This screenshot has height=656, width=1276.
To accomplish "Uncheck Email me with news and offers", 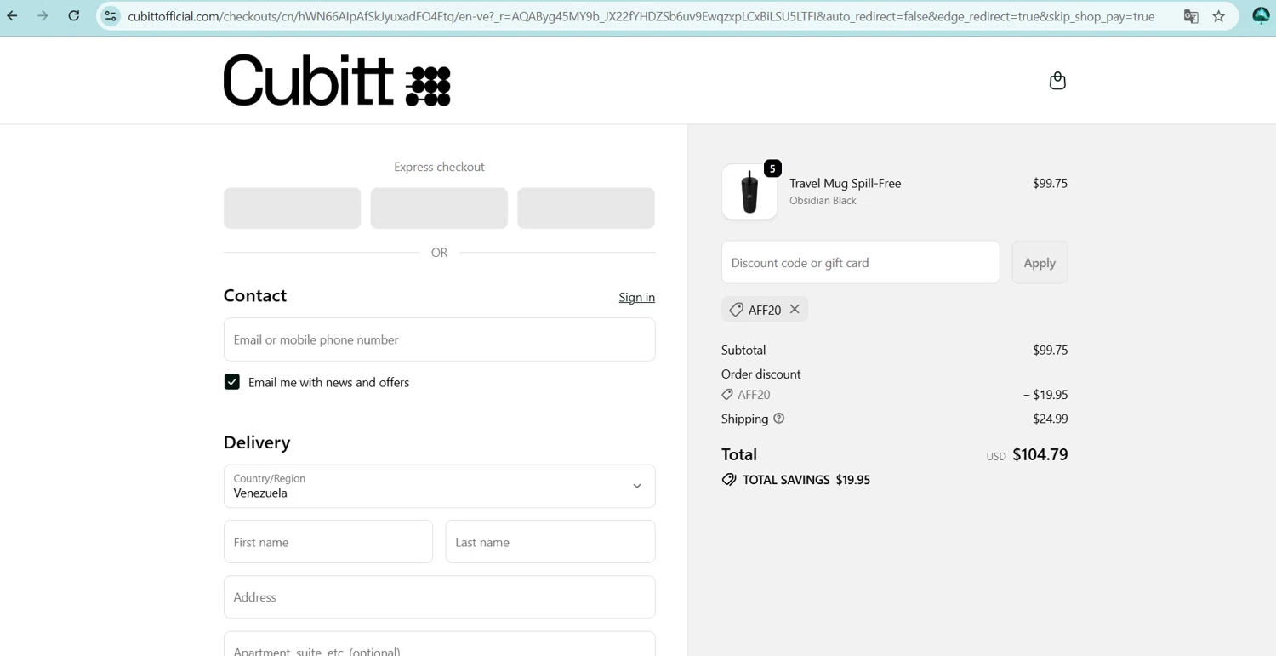I will pos(231,381).
